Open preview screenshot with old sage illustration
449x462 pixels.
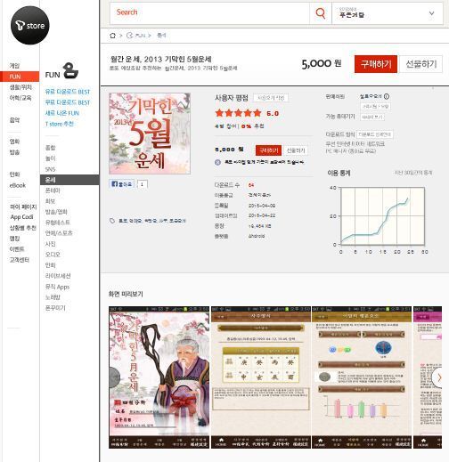click(159, 377)
